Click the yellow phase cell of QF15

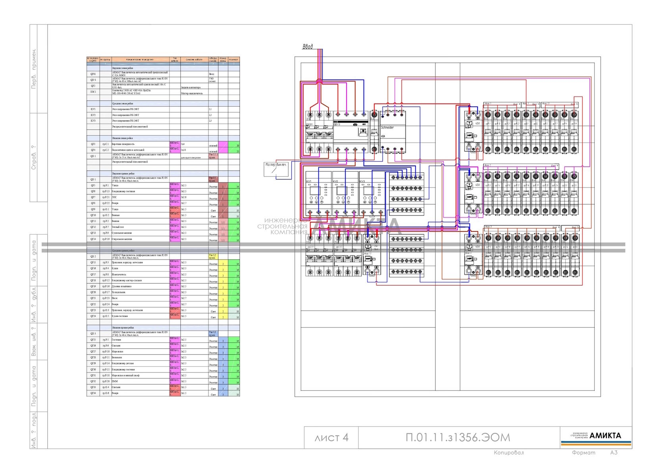click(223, 263)
